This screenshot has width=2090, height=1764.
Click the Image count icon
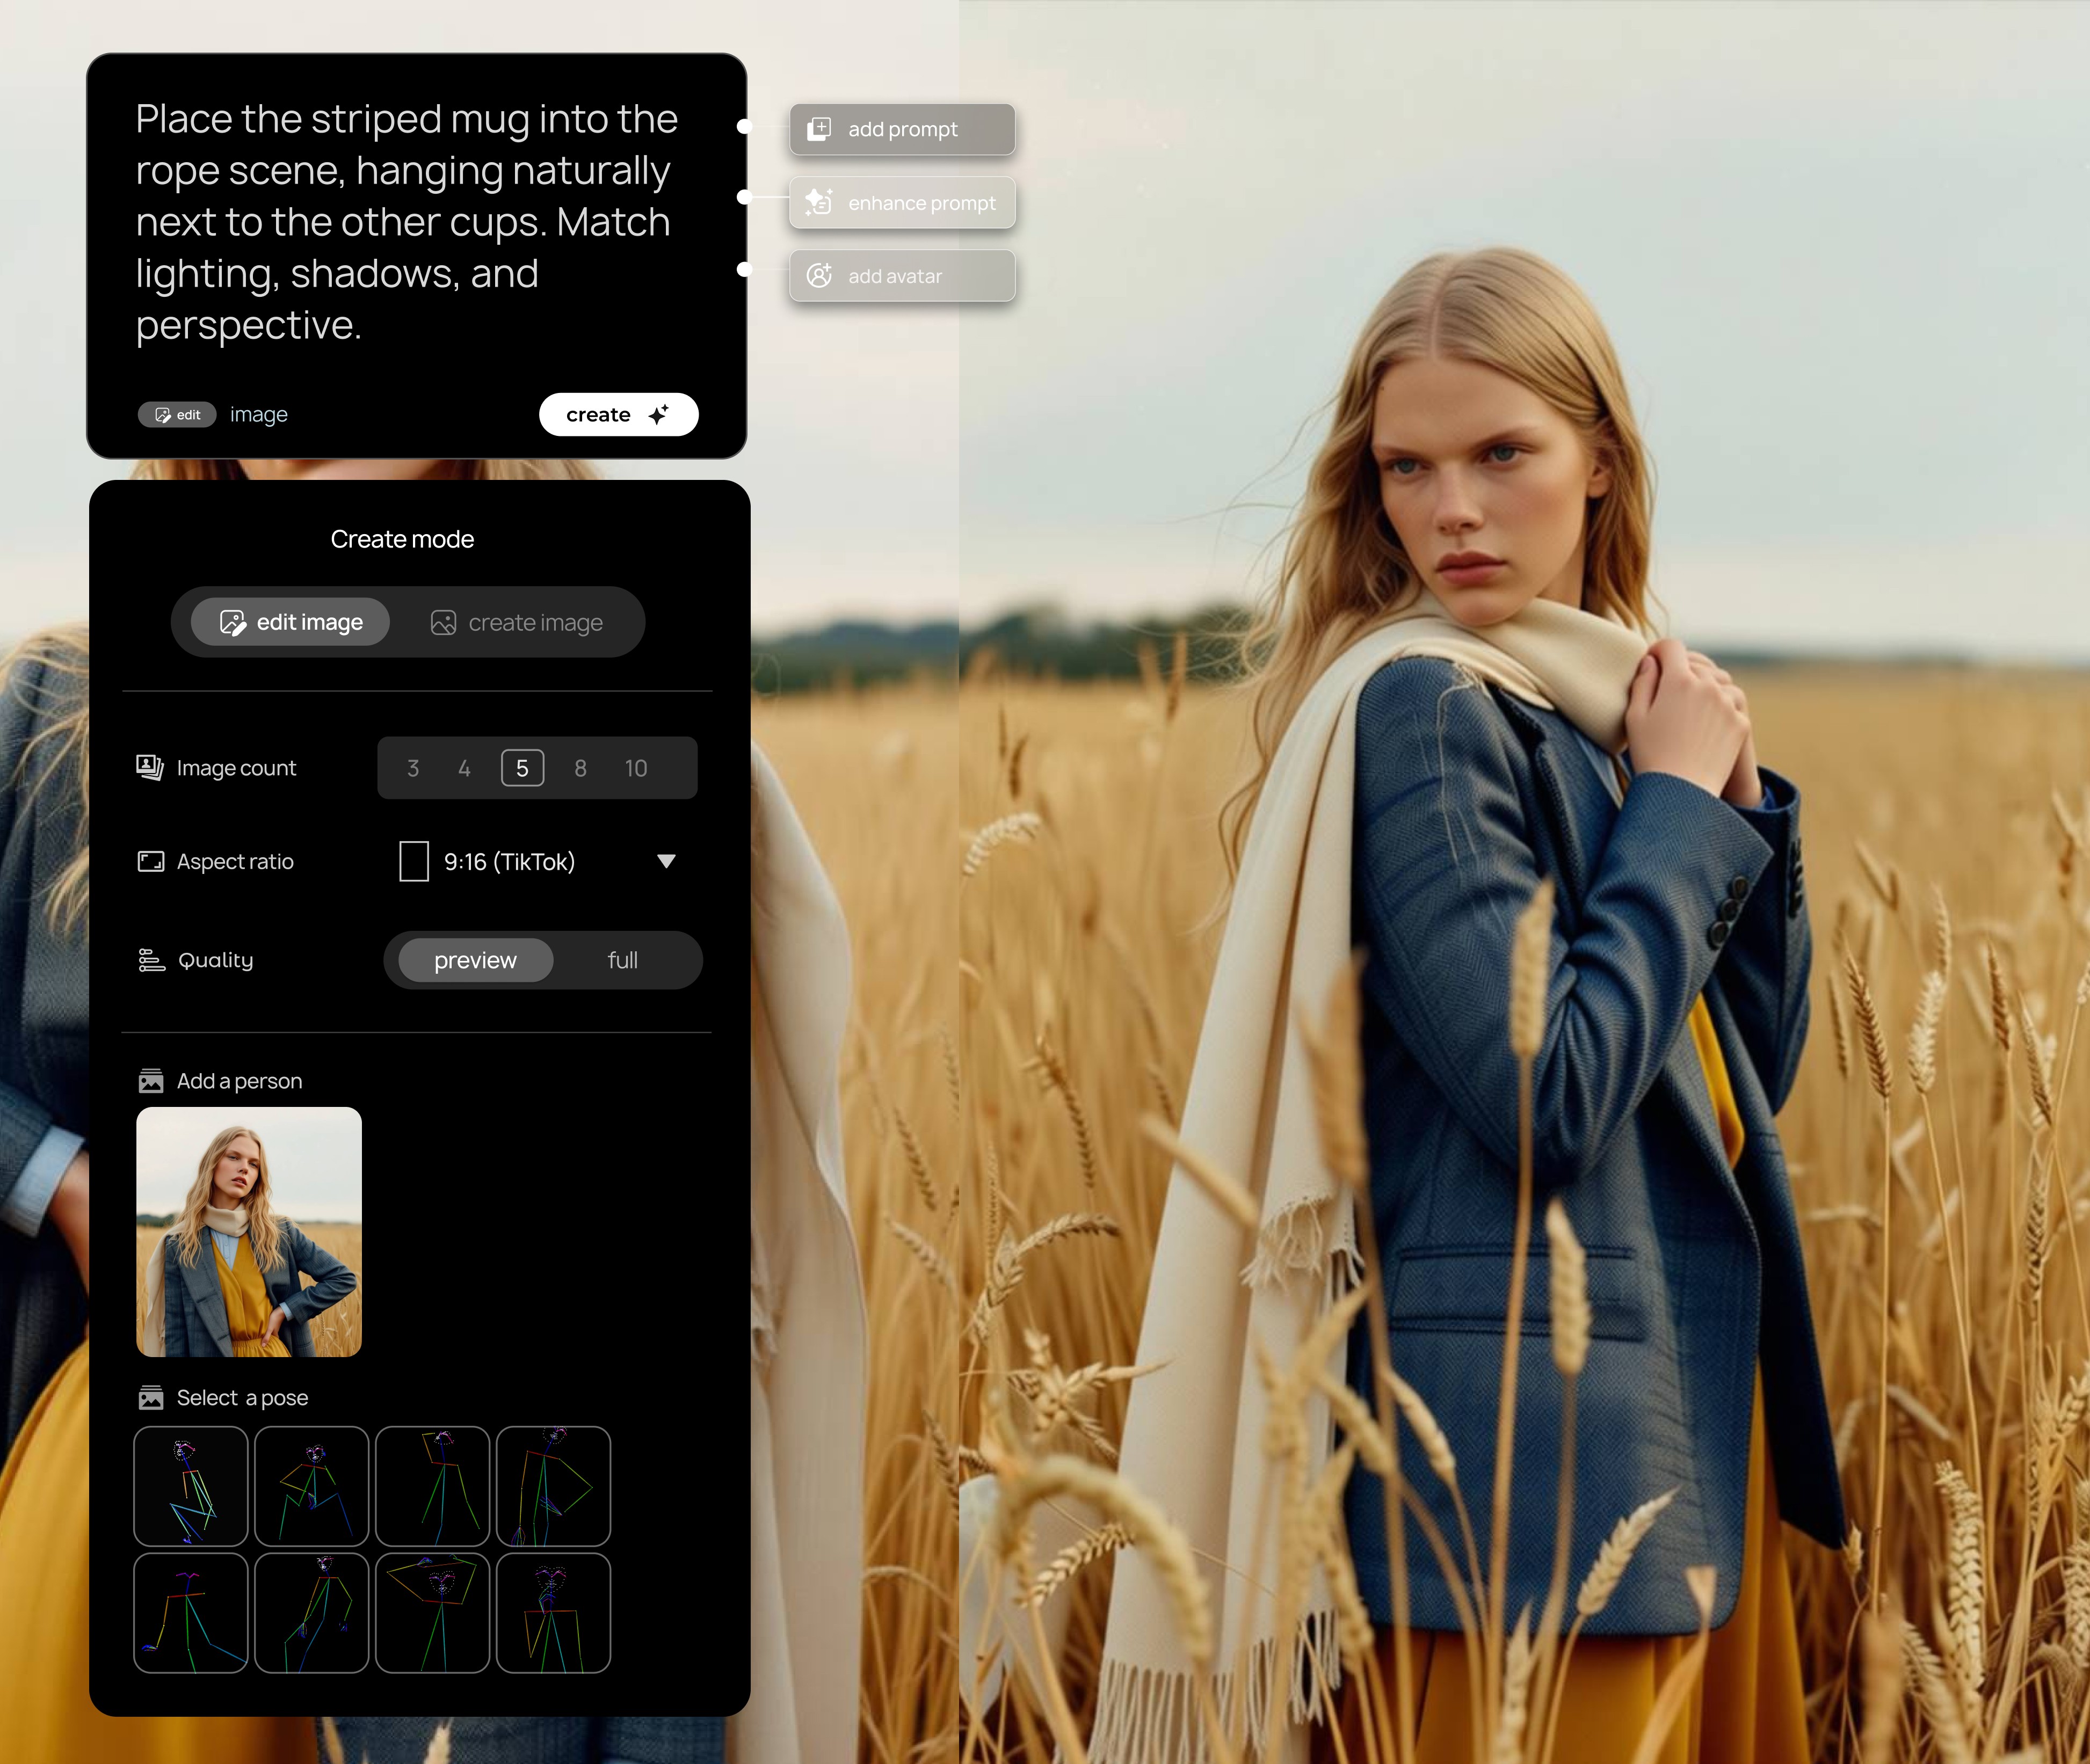[150, 767]
